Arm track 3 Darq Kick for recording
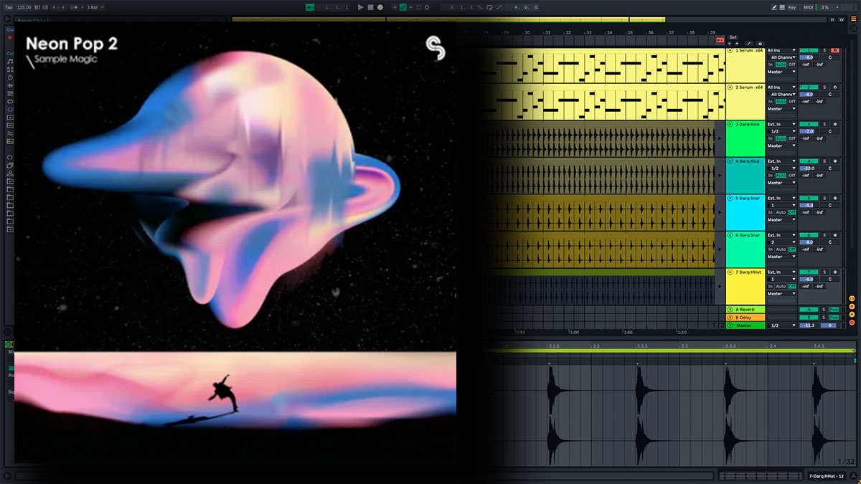The image size is (861, 484). 835,124
